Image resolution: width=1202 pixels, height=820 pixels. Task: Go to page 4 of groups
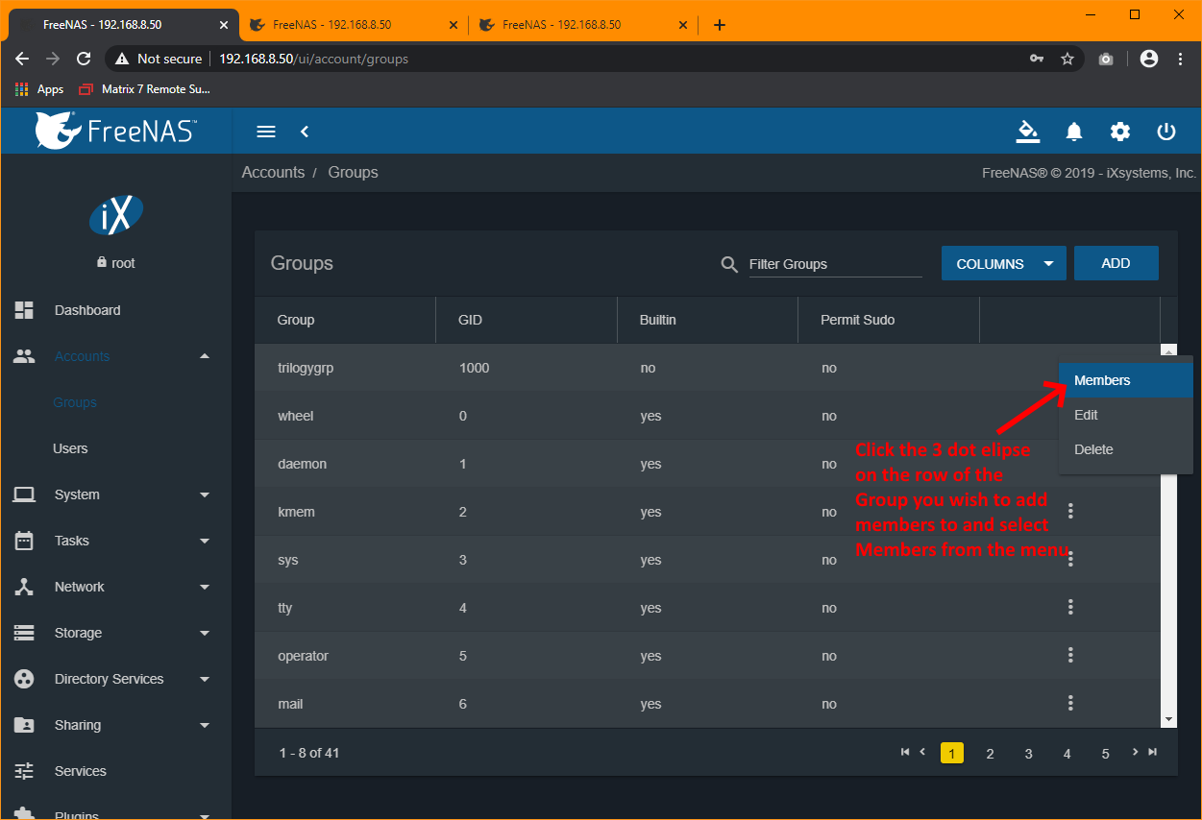point(1067,754)
